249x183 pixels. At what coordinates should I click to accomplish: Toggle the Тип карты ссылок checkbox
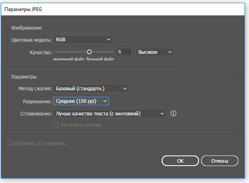(x=56, y=125)
